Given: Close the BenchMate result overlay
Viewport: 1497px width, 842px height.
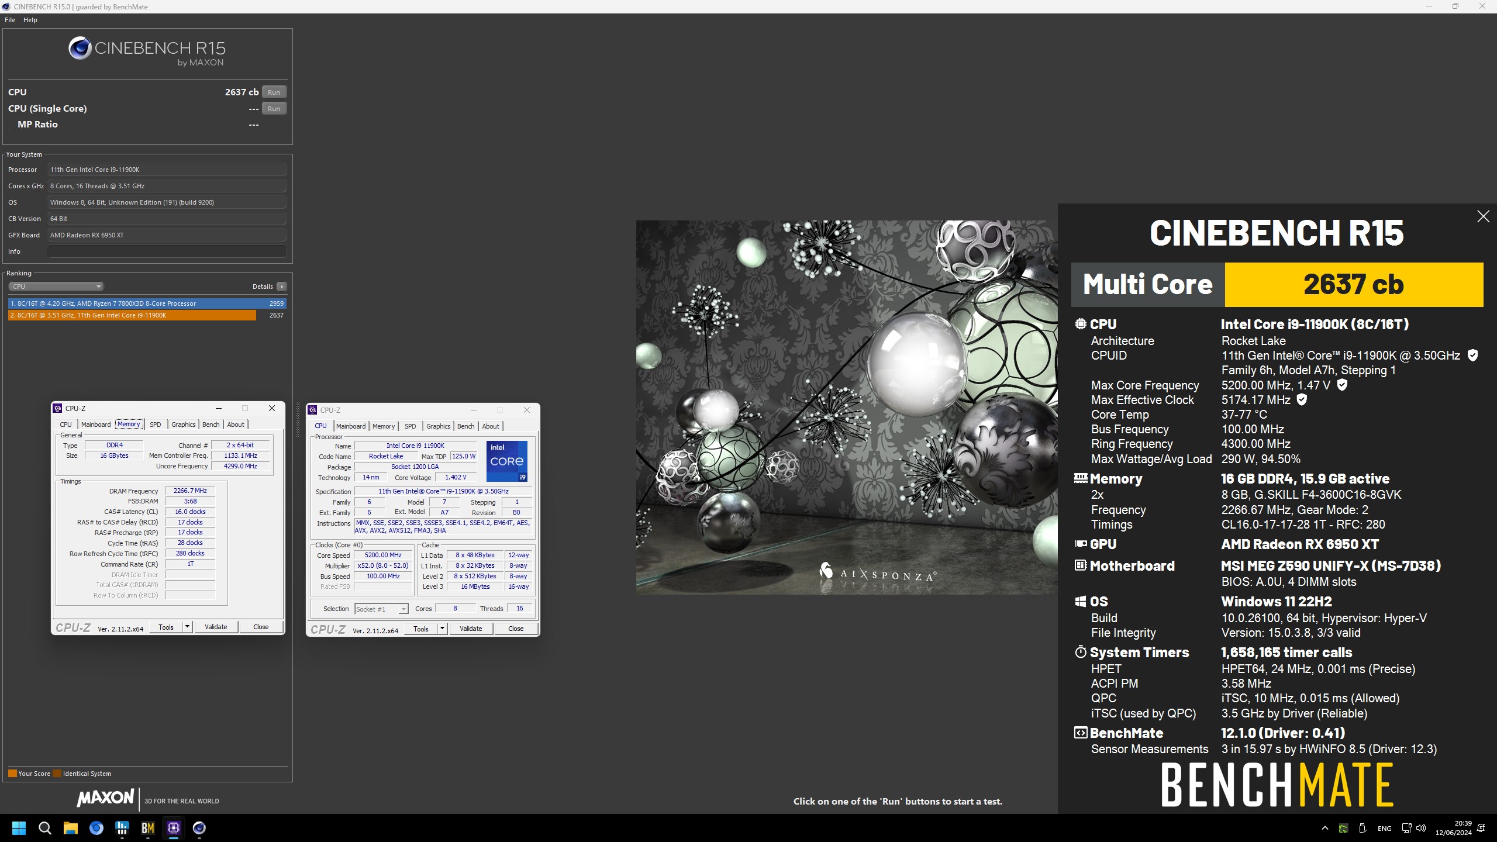Looking at the screenshot, I should 1483,216.
